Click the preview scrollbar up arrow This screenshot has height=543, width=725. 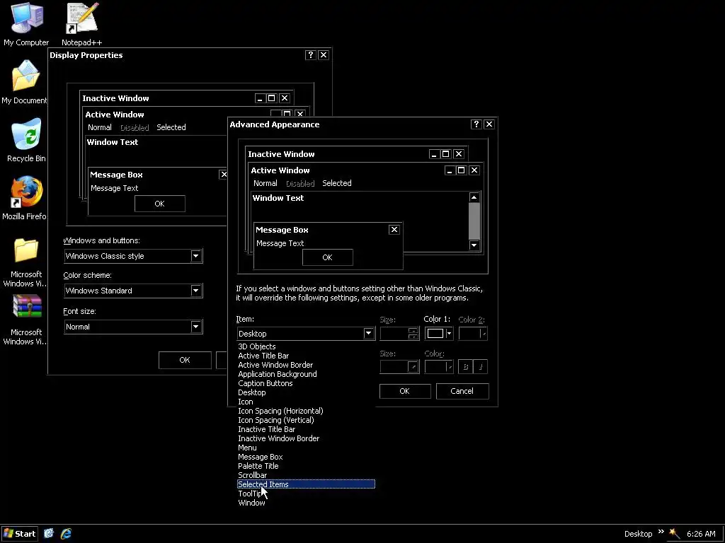pyautogui.click(x=474, y=197)
